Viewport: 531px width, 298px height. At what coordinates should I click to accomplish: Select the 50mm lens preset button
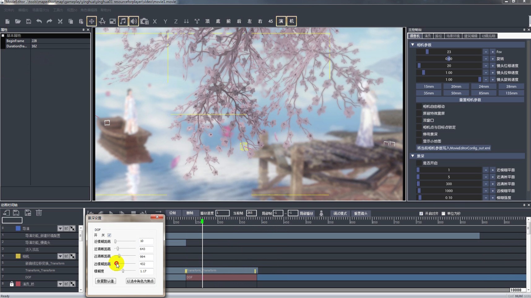456,93
